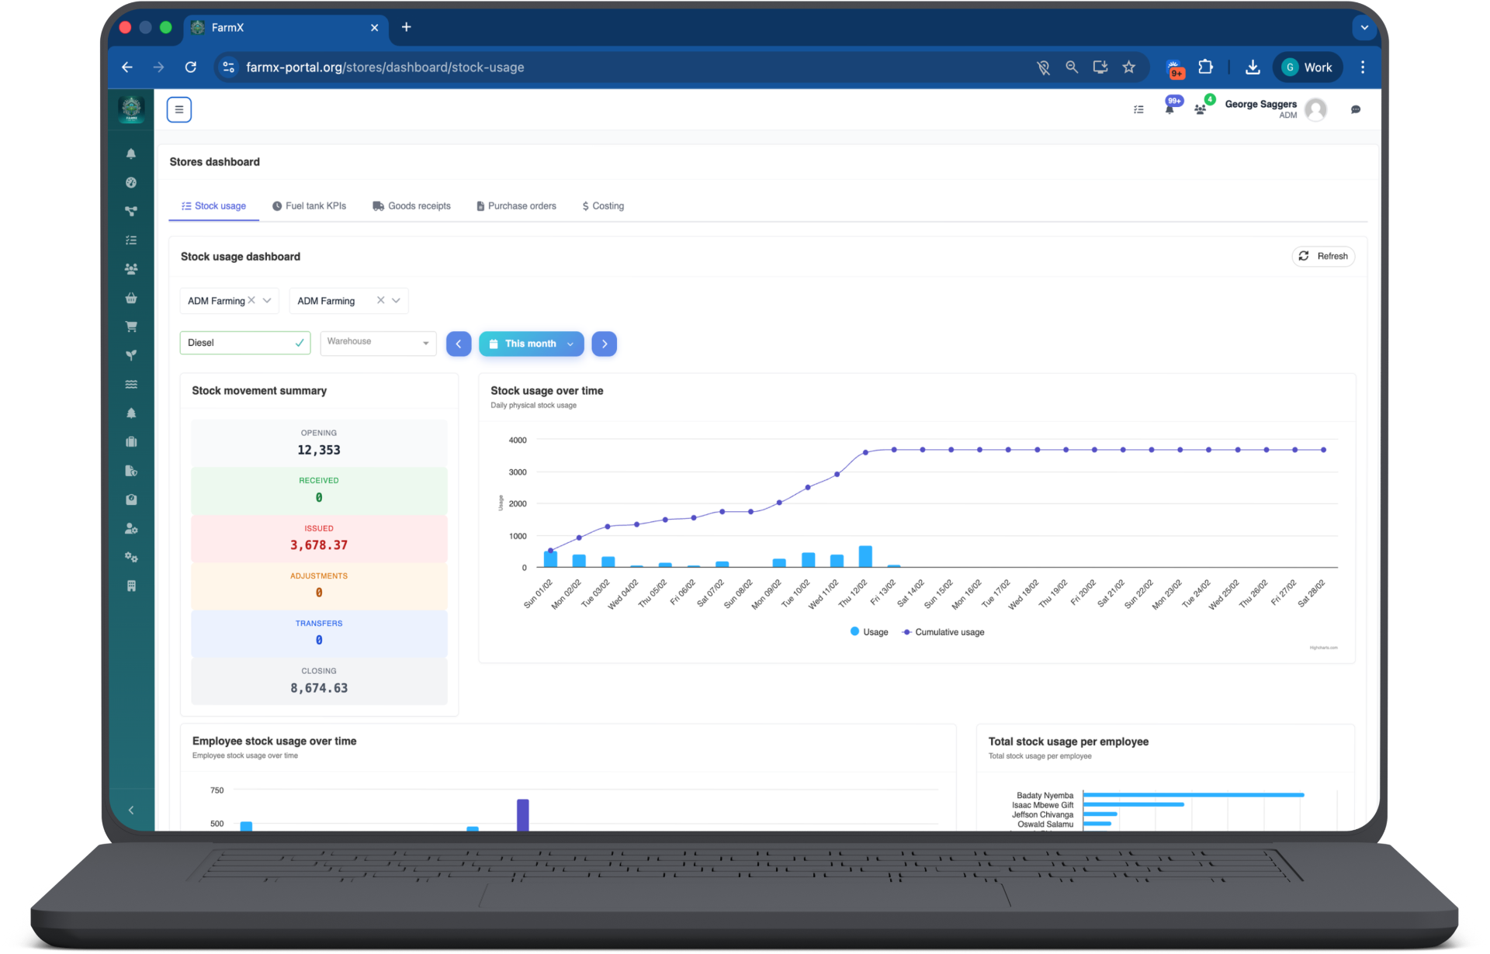Open the Warehouse dropdown
1490x954 pixels.
(378, 343)
